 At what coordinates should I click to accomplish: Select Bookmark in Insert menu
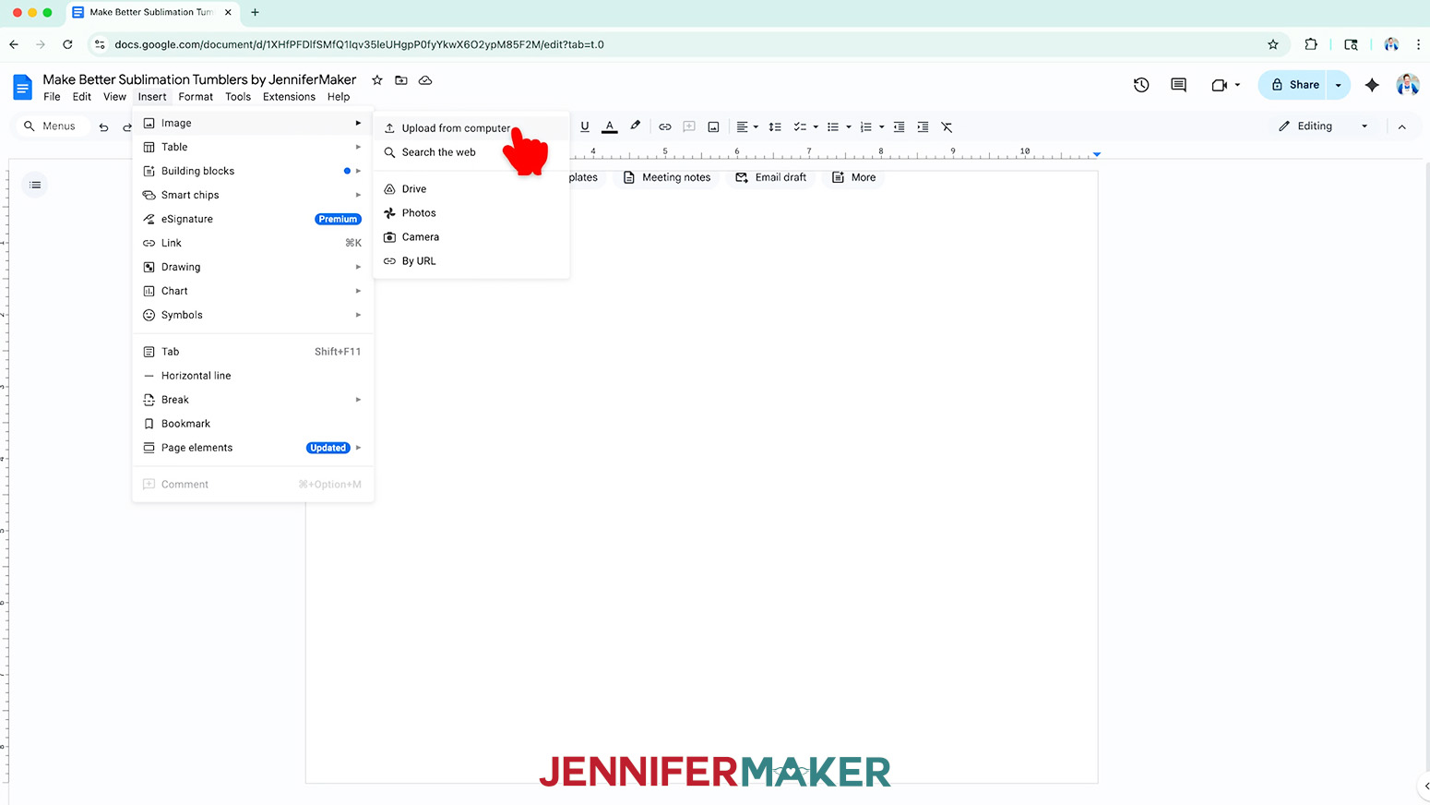click(x=253, y=424)
